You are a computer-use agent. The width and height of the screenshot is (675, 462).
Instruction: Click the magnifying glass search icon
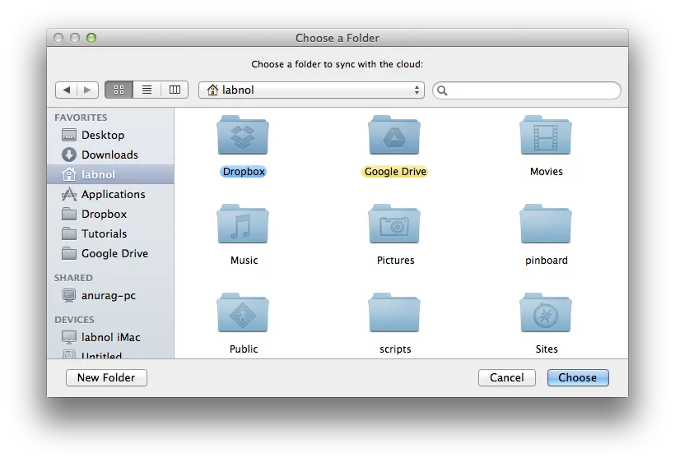pos(442,90)
